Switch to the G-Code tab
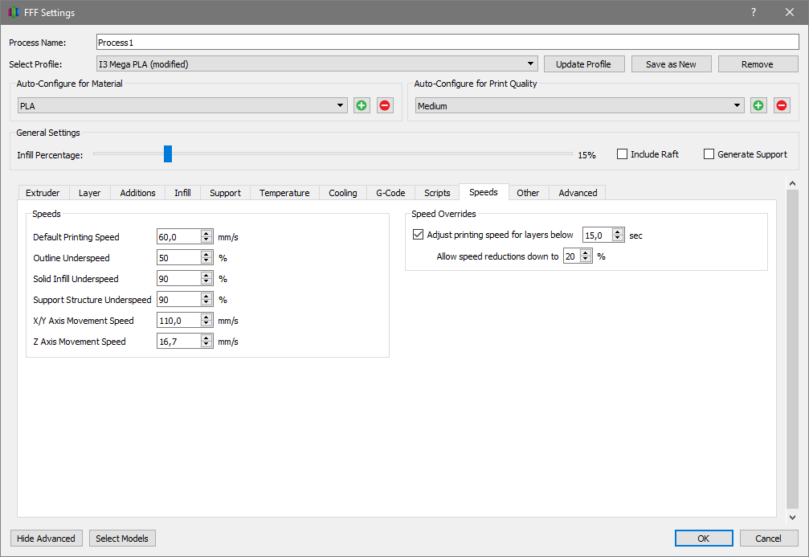809x557 pixels. [390, 193]
